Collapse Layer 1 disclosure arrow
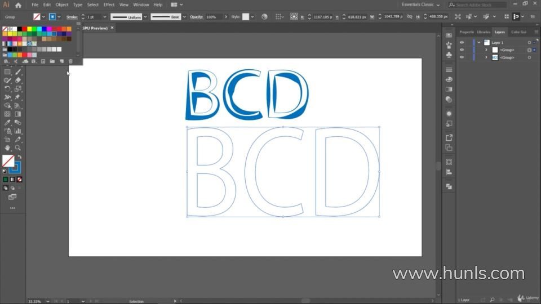The image size is (541, 304). (479, 42)
